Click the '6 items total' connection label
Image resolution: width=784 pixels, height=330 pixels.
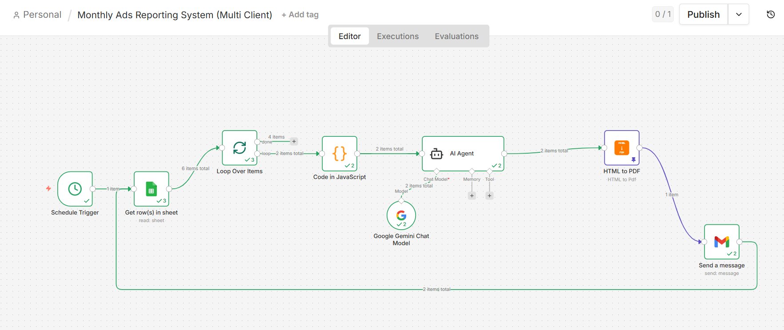coord(196,169)
